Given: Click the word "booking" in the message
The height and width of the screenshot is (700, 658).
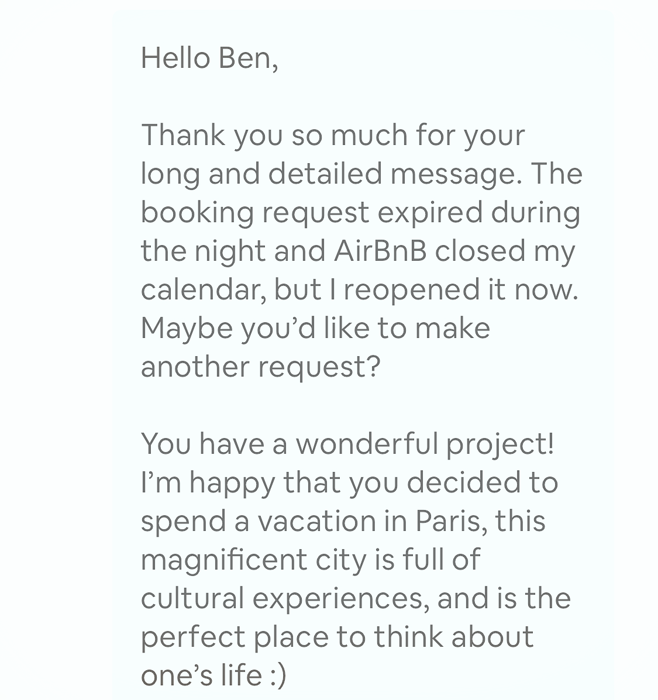Looking at the screenshot, I should (x=197, y=213).
